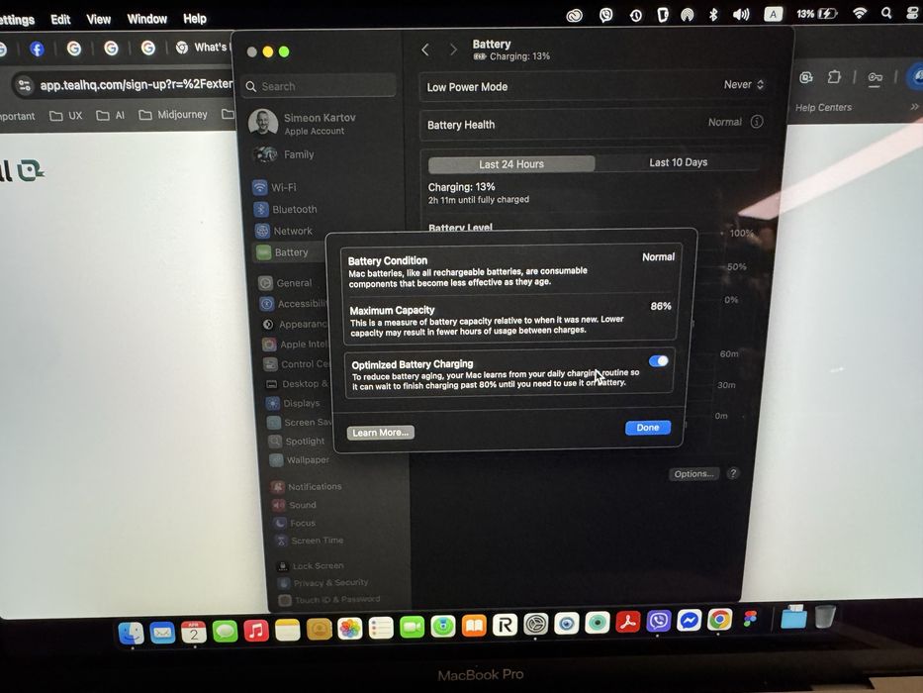Open Calendar from the Dock

point(194,633)
